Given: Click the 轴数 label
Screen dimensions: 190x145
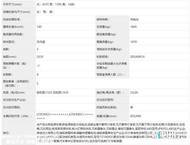Looking at the screenshot, I should tap(6, 49).
